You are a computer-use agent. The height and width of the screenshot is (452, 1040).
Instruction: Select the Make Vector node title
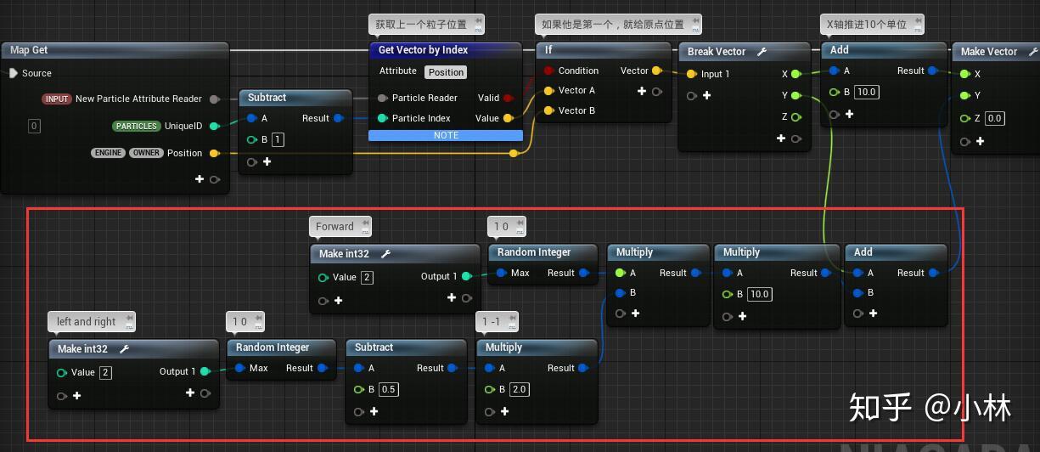point(989,52)
